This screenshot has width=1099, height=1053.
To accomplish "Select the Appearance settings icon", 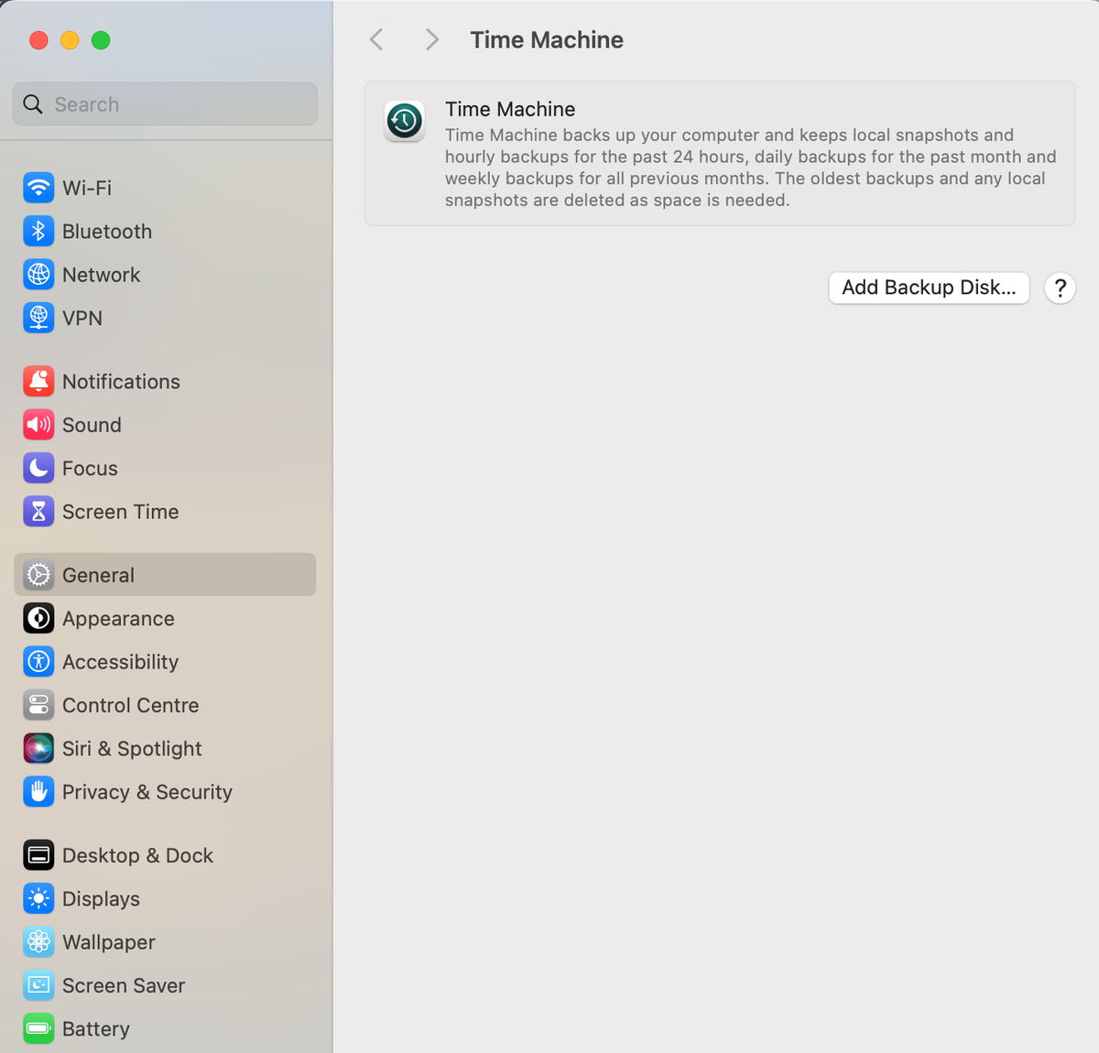I will click(x=38, y=618).
